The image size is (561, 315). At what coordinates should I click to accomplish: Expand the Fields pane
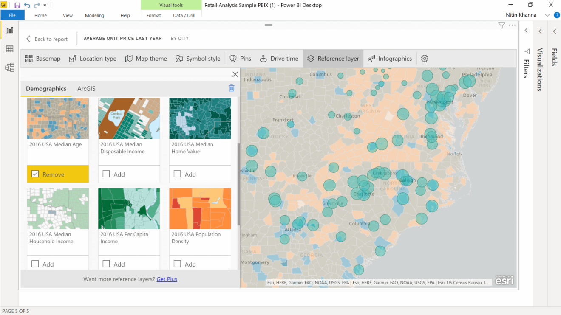tap(555, 31)
